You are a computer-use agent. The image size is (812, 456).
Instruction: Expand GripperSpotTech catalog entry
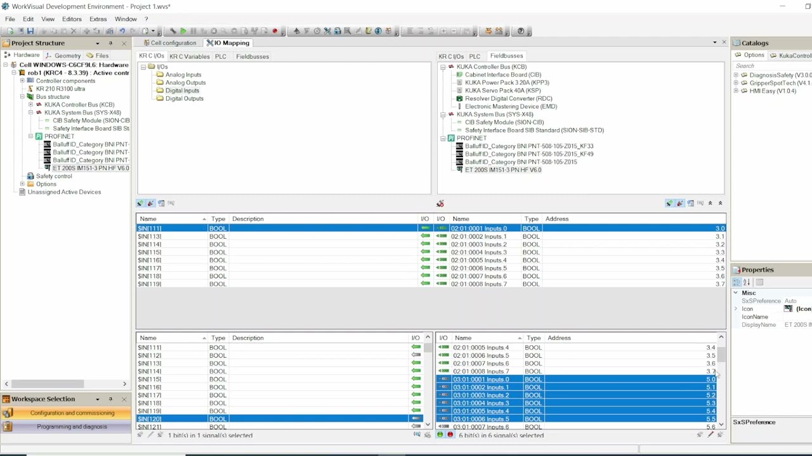click(x=736, y=83)
